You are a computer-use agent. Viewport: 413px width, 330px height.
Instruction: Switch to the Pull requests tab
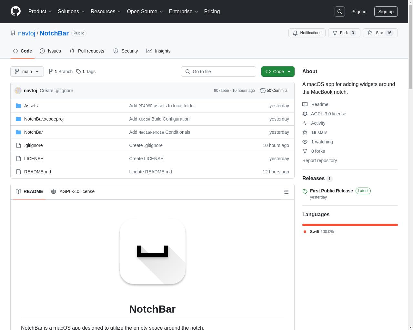click(87, 51)
